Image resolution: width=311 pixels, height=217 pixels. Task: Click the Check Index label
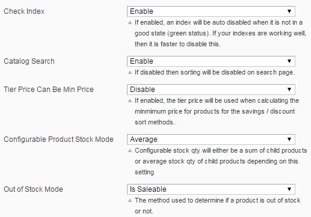coord(24,11)
